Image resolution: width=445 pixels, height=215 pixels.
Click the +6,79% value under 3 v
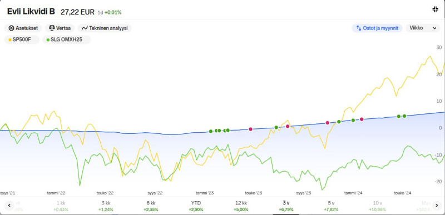(x=286, y=209)
